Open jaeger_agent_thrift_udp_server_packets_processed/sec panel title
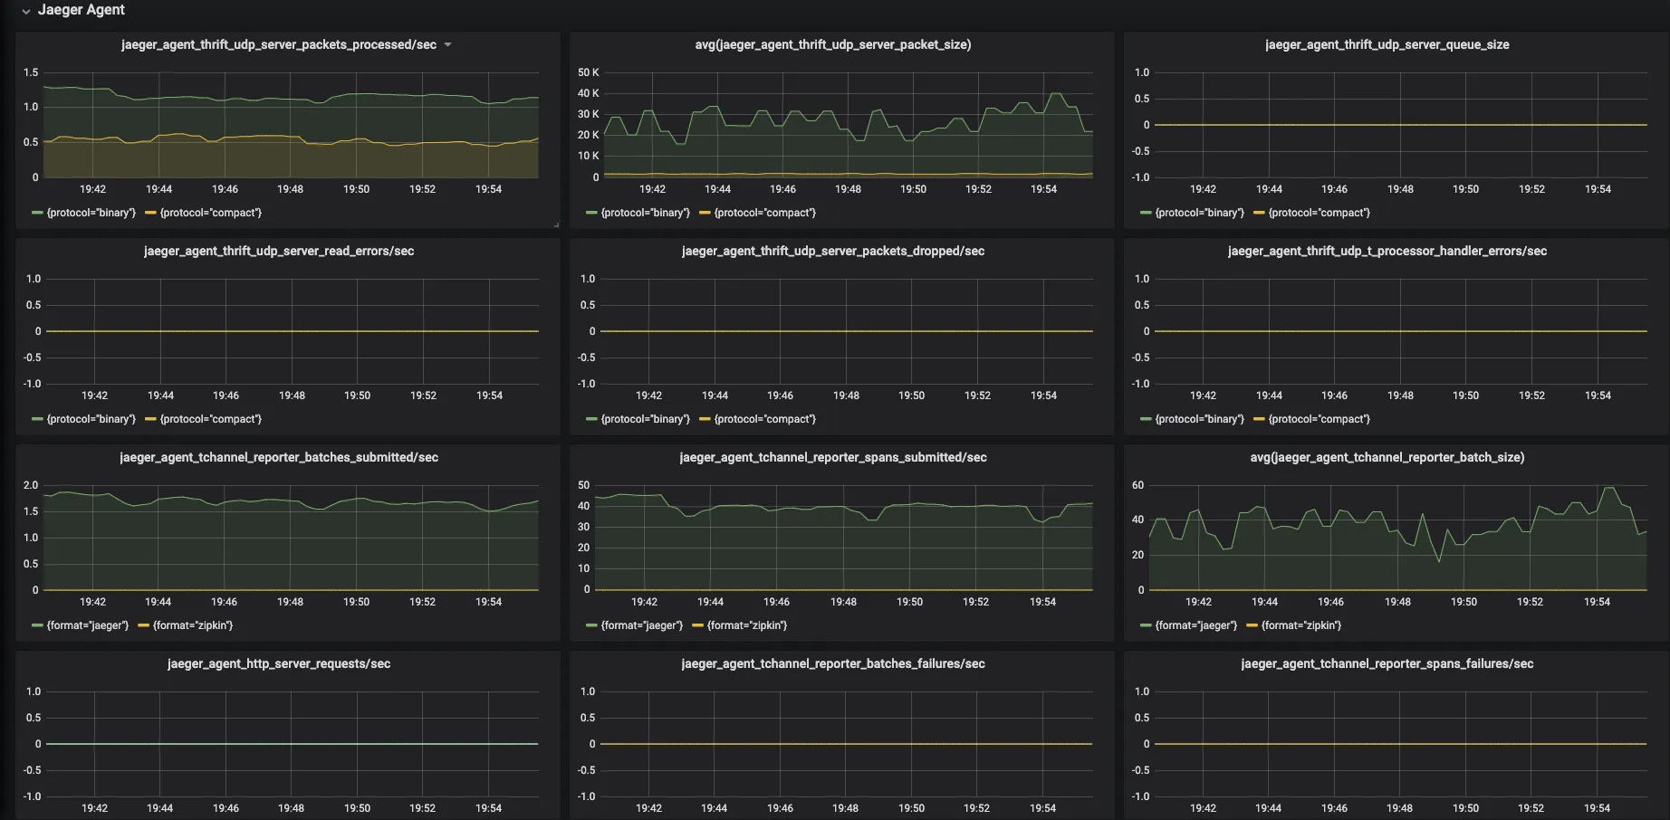 click(x=279, y=44)
